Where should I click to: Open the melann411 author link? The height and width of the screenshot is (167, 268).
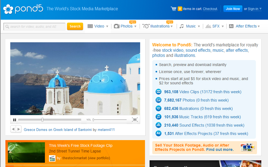tap(106, 130)
